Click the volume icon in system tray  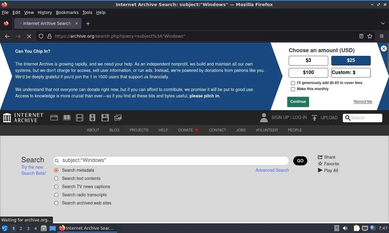pyautogui.click(x=345, y=228)
